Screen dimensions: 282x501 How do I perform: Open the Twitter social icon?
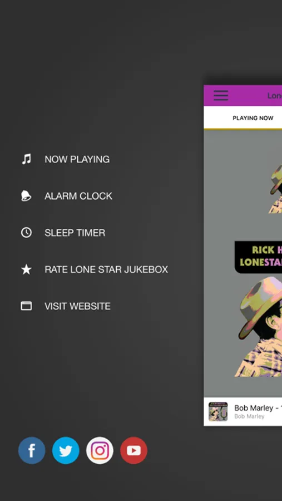click(66, 450)
